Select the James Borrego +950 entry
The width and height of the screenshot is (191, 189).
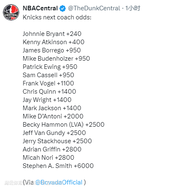52,50
